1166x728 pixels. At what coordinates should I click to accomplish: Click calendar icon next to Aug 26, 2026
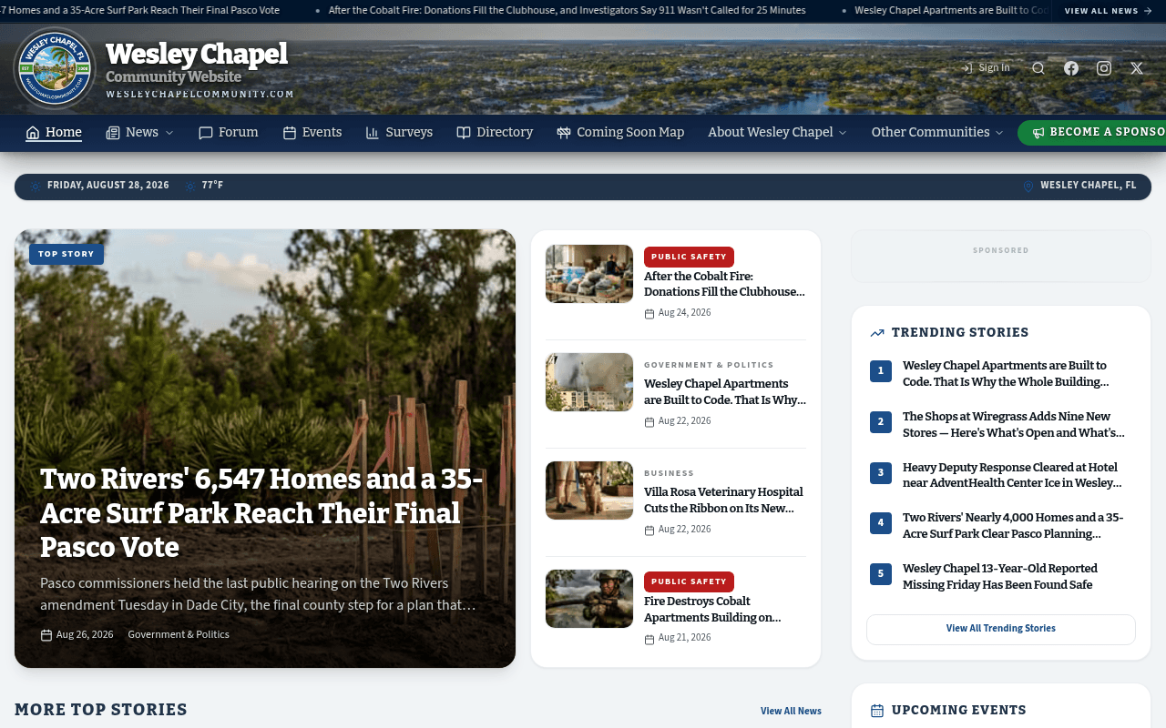(46, 635)
